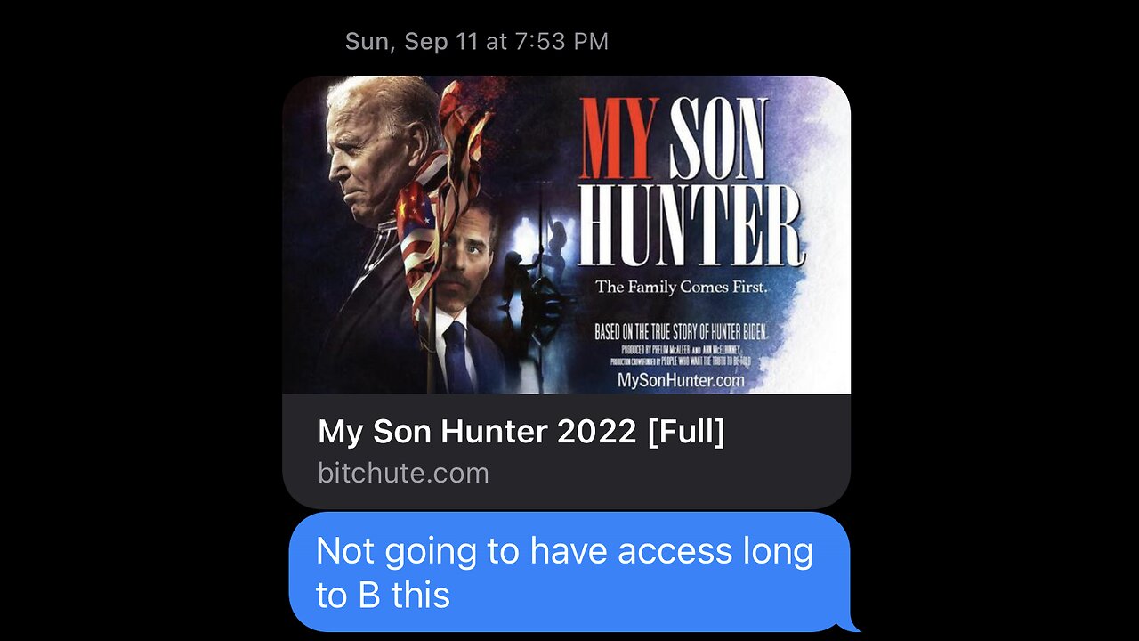Tap the "Sun, Sep 11" date label
Viewport: 1139px width, 641px height.
(411, 41)
